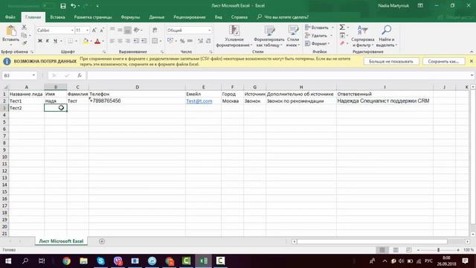Click the insert function fx icon
The width and height of the screenshot is (476, 268).
point(80,75)
